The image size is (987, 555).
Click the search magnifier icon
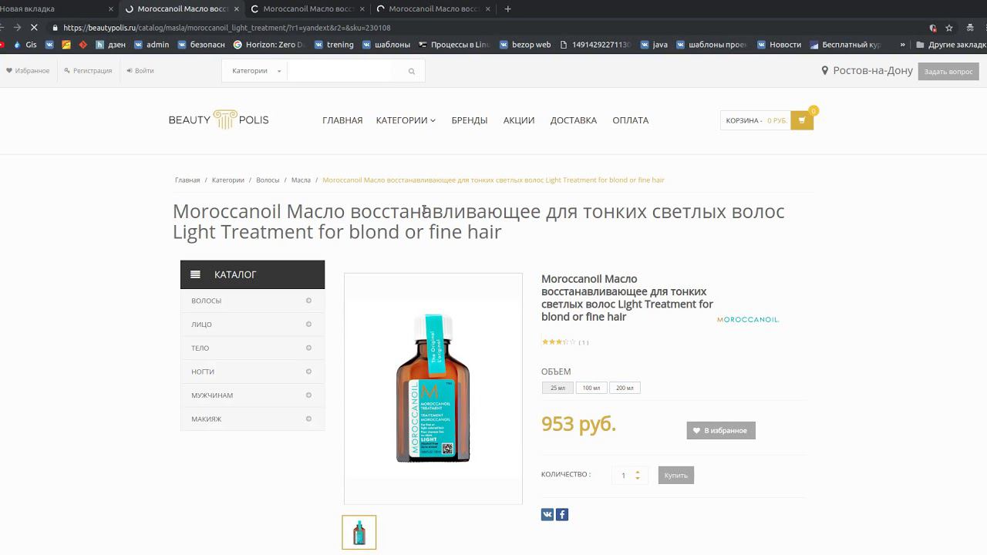tap(412, 71)
